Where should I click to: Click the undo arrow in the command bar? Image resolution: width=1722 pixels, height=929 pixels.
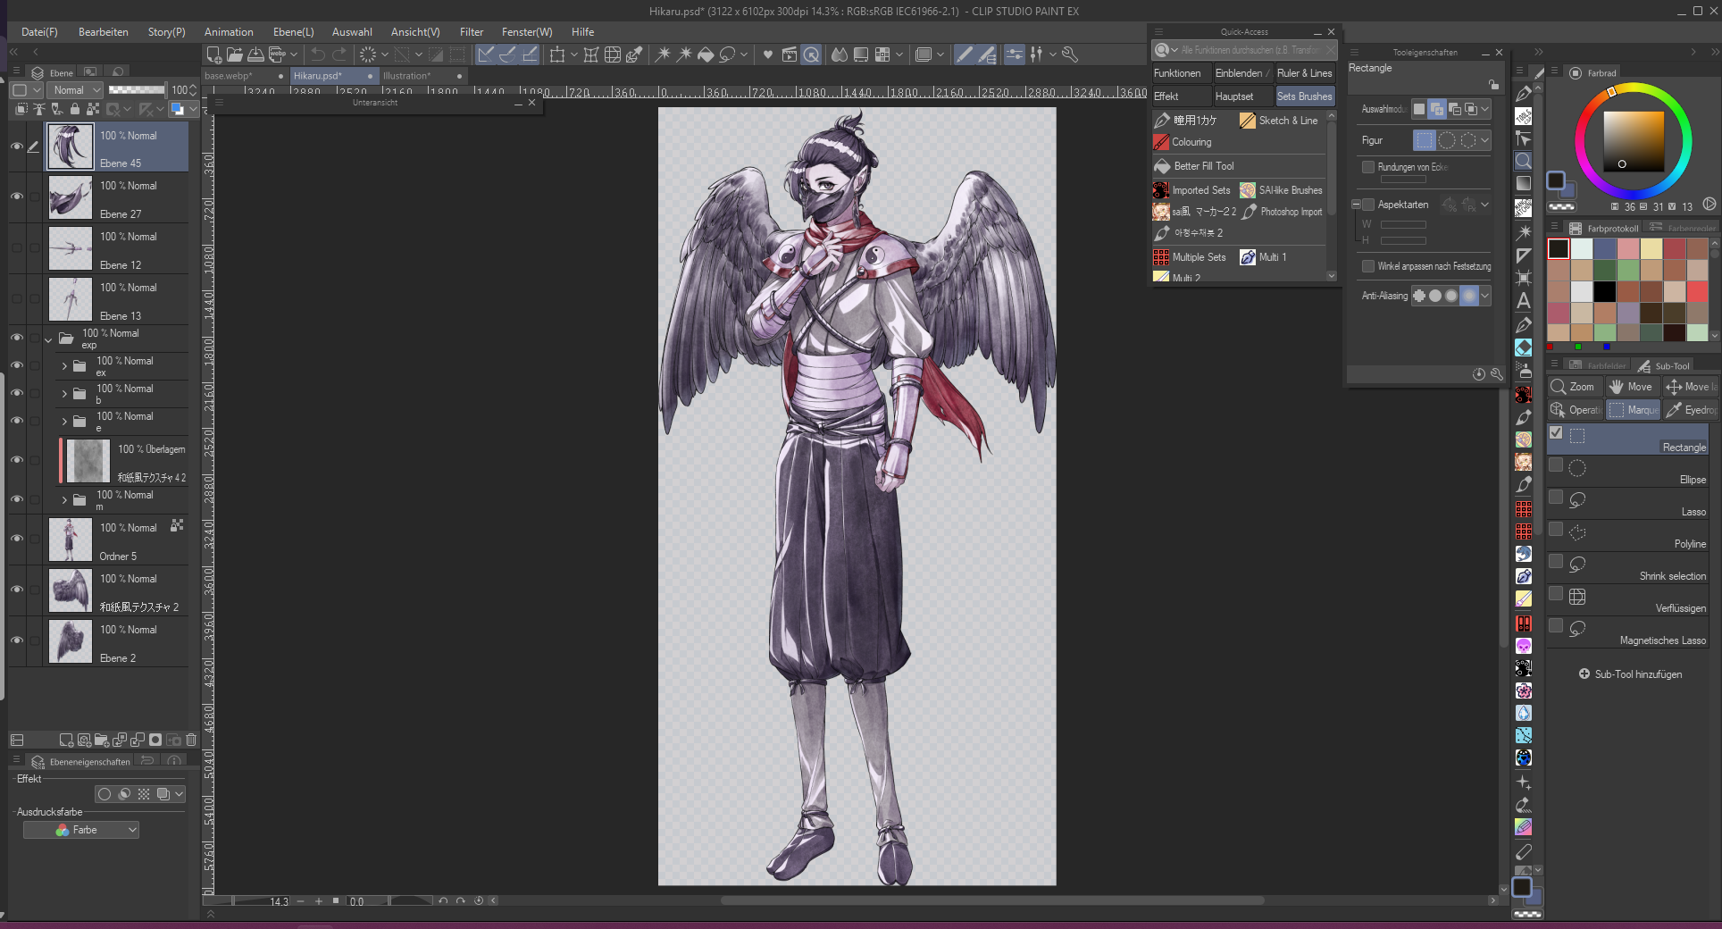coord(317,54)
